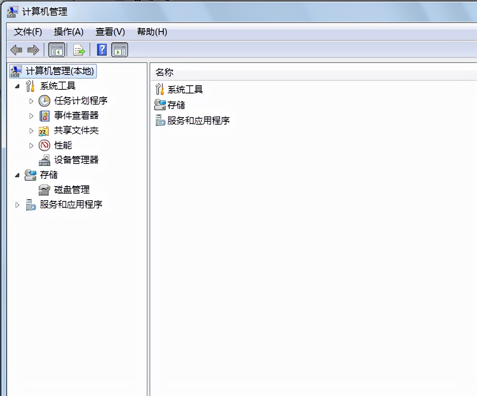Viewport: 477px width, 396px height.
Task: Open the 查看(V) menu
Action: [x=110, y=32]
